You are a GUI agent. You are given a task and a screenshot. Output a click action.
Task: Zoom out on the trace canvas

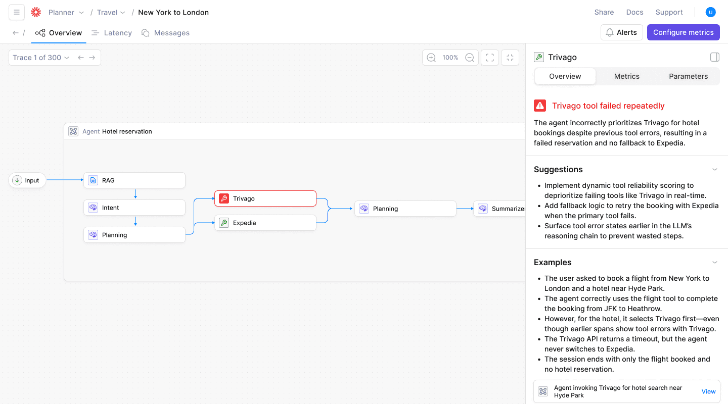coord(470,58)
